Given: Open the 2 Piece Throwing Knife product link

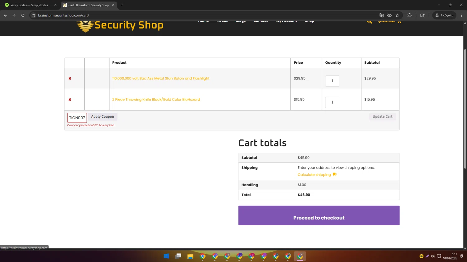Looking at the screenshot, I should (156, 99).
